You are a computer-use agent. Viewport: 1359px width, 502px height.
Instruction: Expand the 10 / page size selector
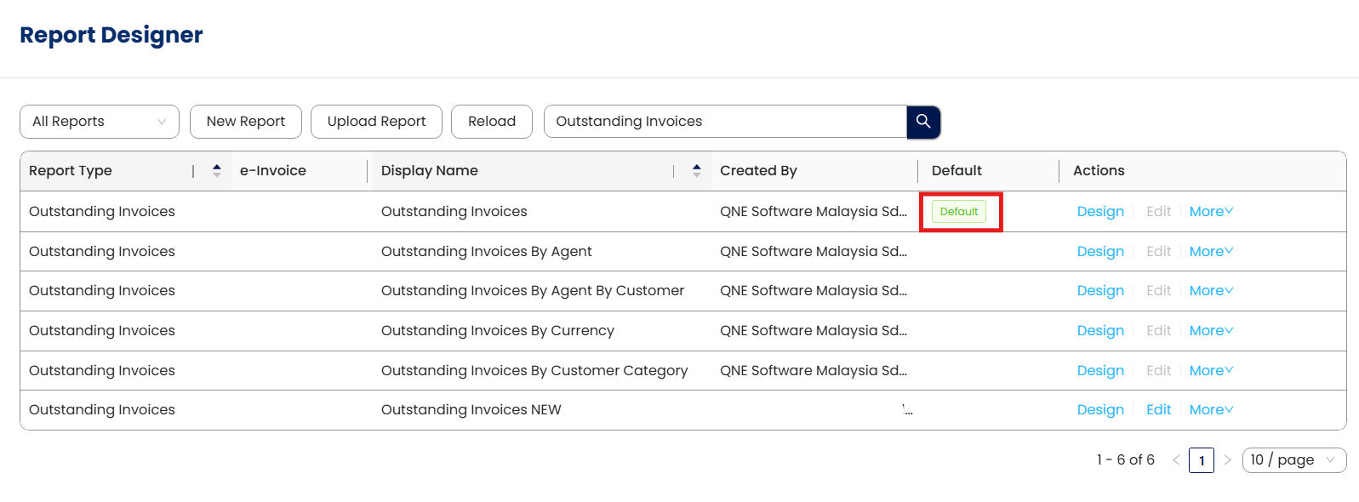pyautogui.click(x=1293, y=460)
